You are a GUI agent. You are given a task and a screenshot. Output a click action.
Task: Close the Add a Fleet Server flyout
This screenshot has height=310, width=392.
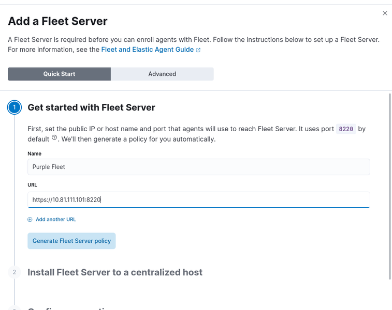coord(385,13)
